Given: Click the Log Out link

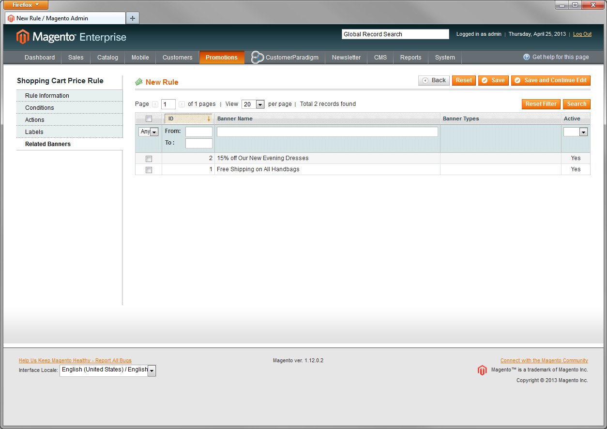Looking at the screenshot, I should [x=582, y=34].
